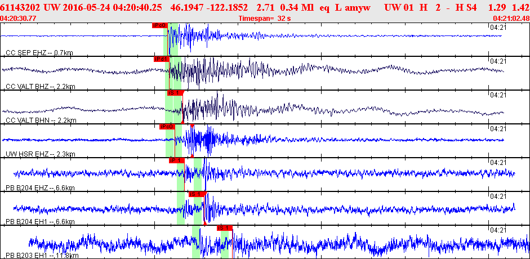Viewport: 530px width, 259px height.
Task: Select the iS 1 pick flag on VALT BHN
Action: [175, 92]
